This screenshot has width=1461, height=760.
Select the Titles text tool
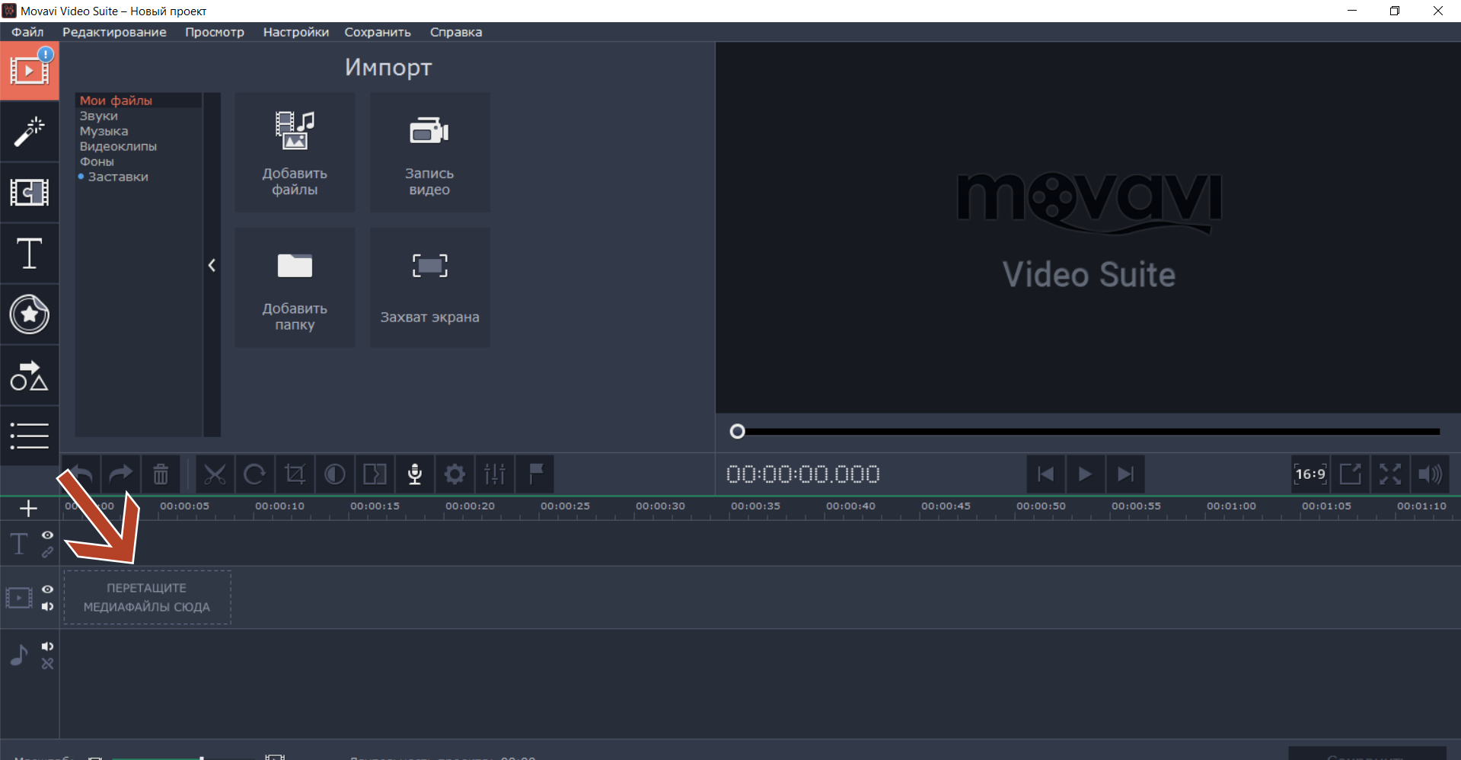[29, 254]
